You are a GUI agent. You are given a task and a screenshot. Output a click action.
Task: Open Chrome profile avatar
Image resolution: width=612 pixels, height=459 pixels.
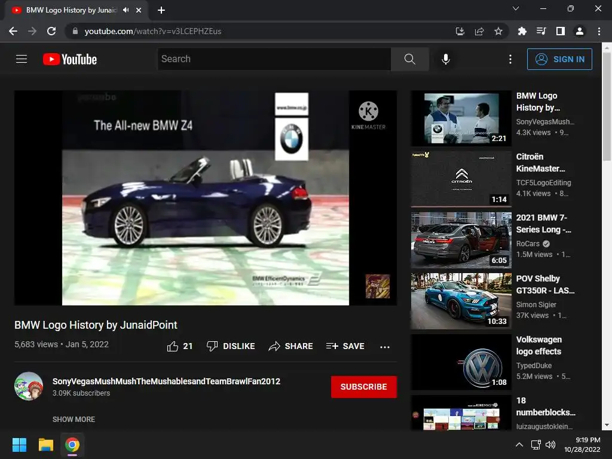tap(580, 31)
